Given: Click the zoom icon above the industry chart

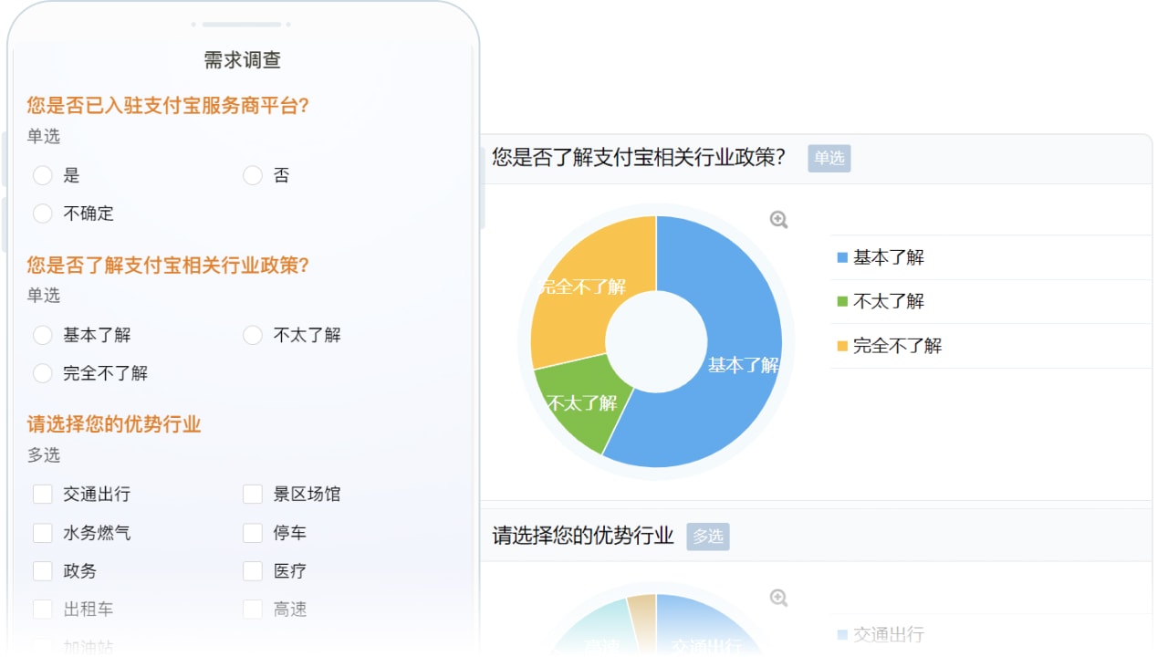Looking at the screenshot, I should (778, 598).
